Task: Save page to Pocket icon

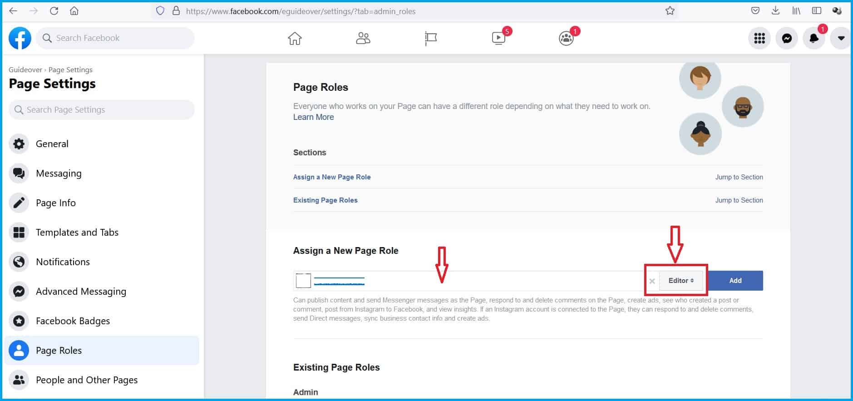Action: pos(755,11)
